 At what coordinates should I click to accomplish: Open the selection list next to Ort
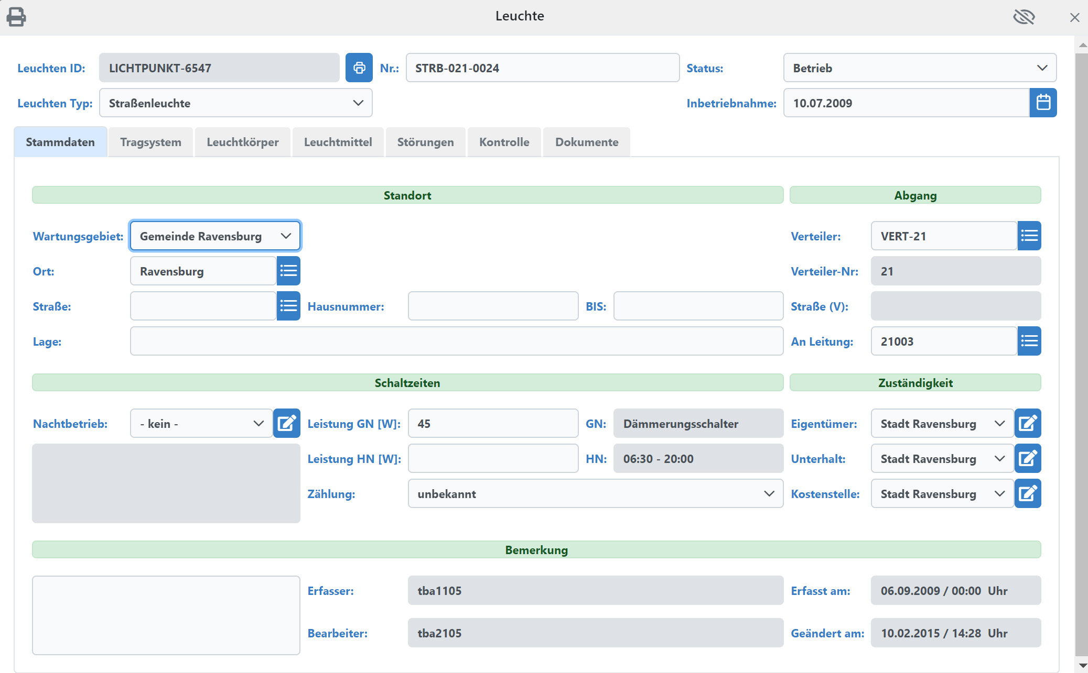click(x=288, y=271)
